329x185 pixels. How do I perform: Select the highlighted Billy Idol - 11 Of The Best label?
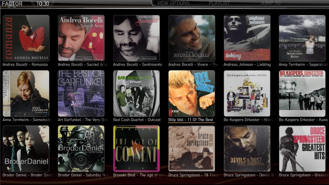tap(191, 120)
